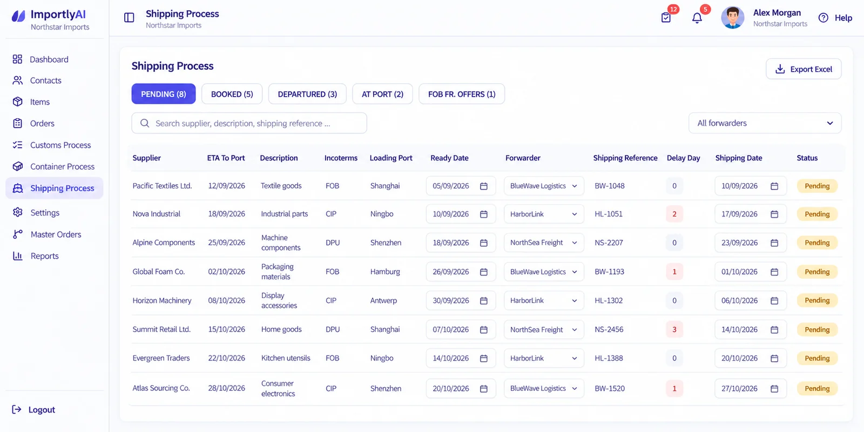Click the Consumer electronics description cell
864x432 pixels.
(278, 389)
